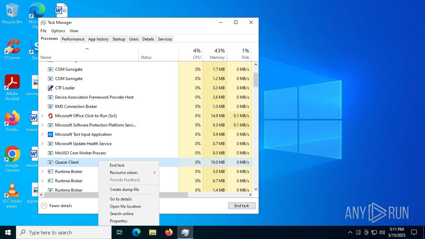Click the Microsoft Text Input Application icon

coord(50,134)
